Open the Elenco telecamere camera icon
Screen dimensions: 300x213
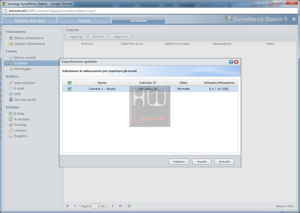click(11, 38)
